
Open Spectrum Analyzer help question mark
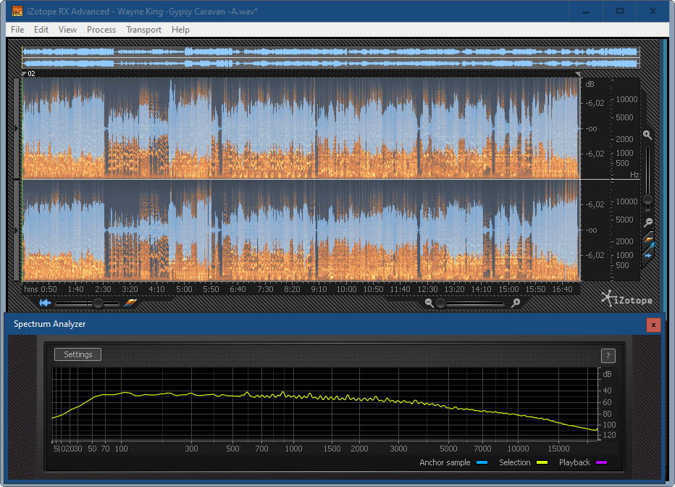click(x=608, y=355)
